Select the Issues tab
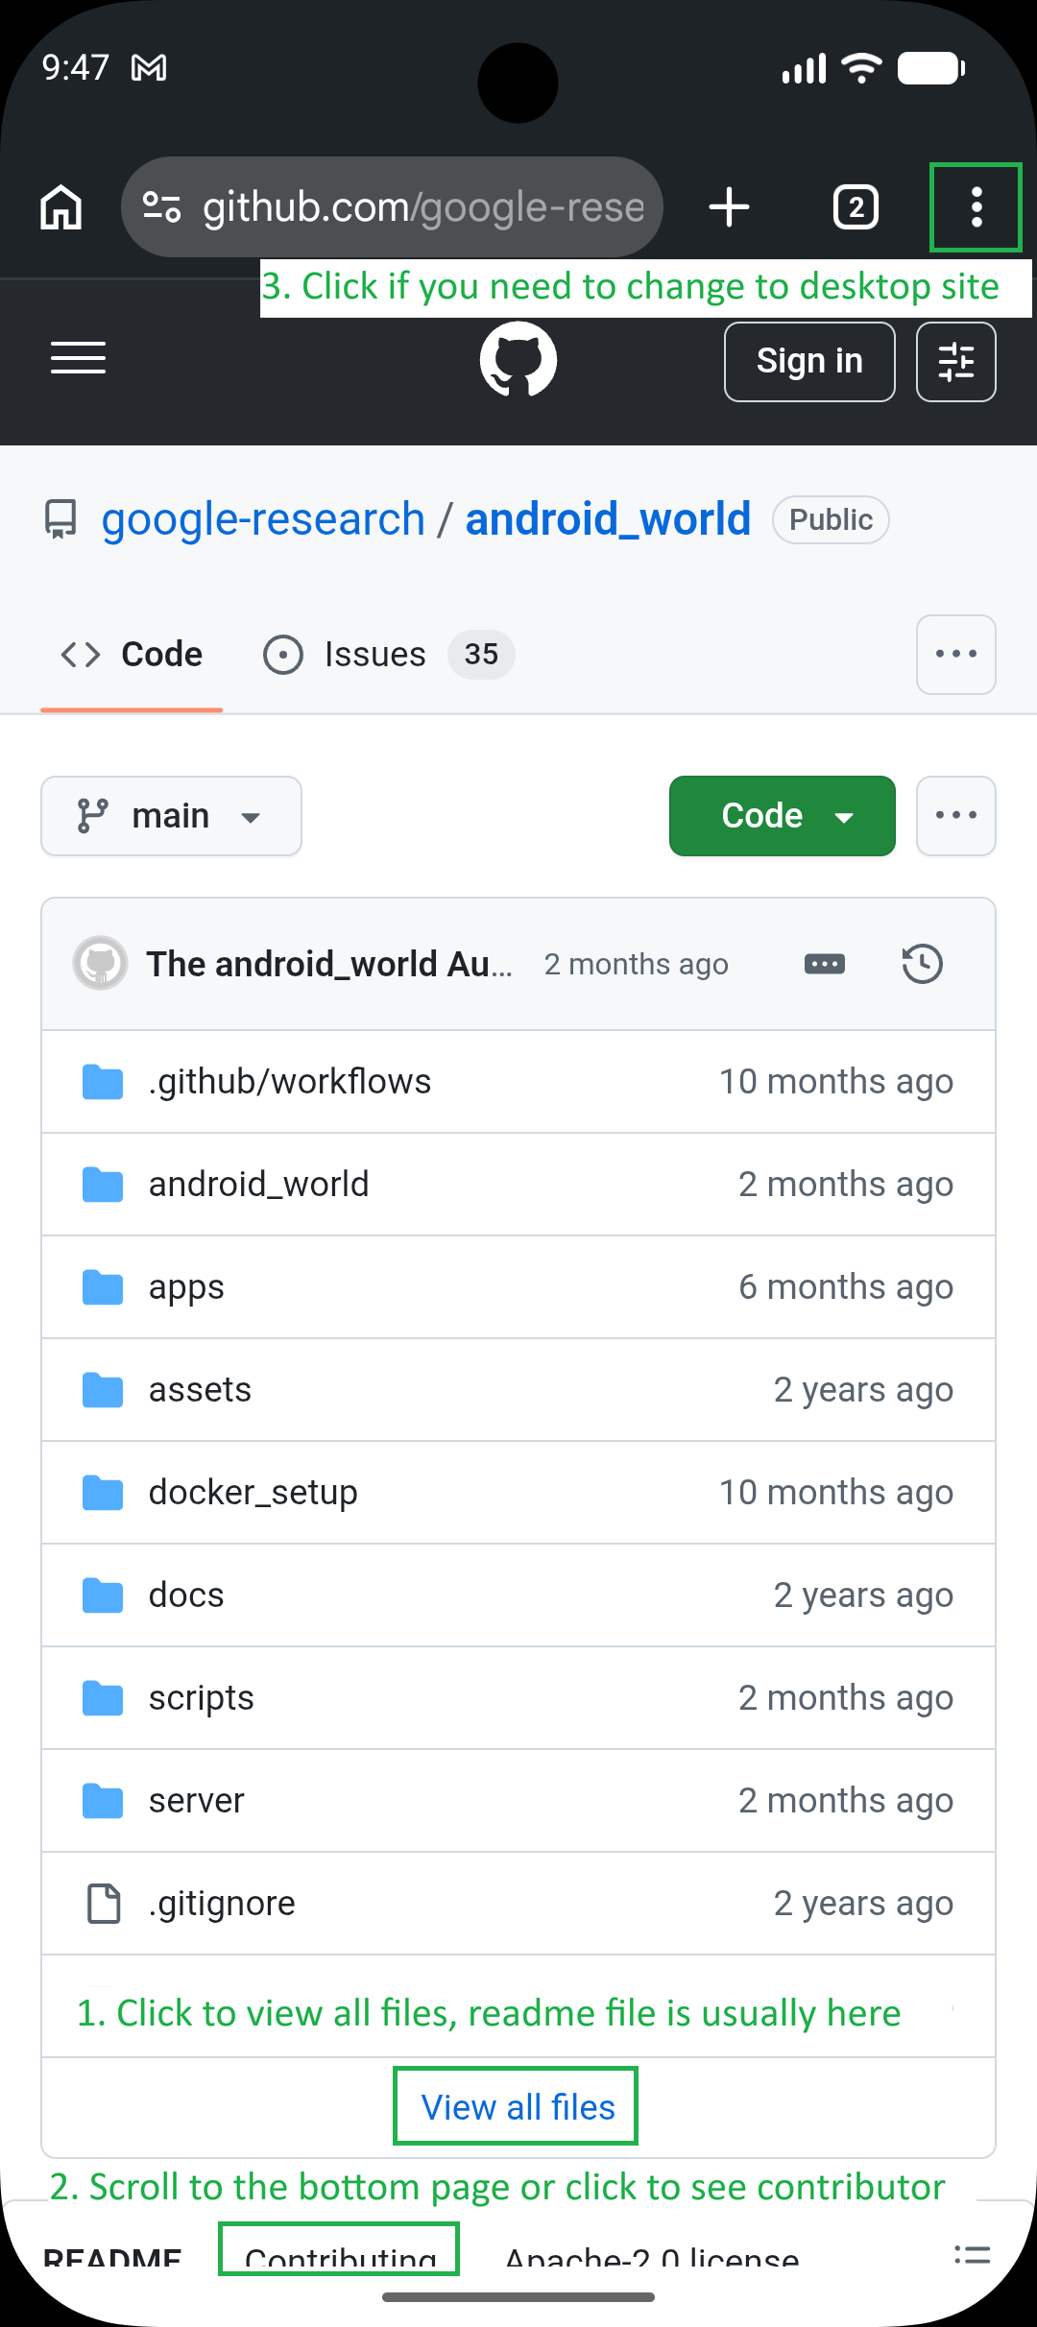 (x=389, y=655)
